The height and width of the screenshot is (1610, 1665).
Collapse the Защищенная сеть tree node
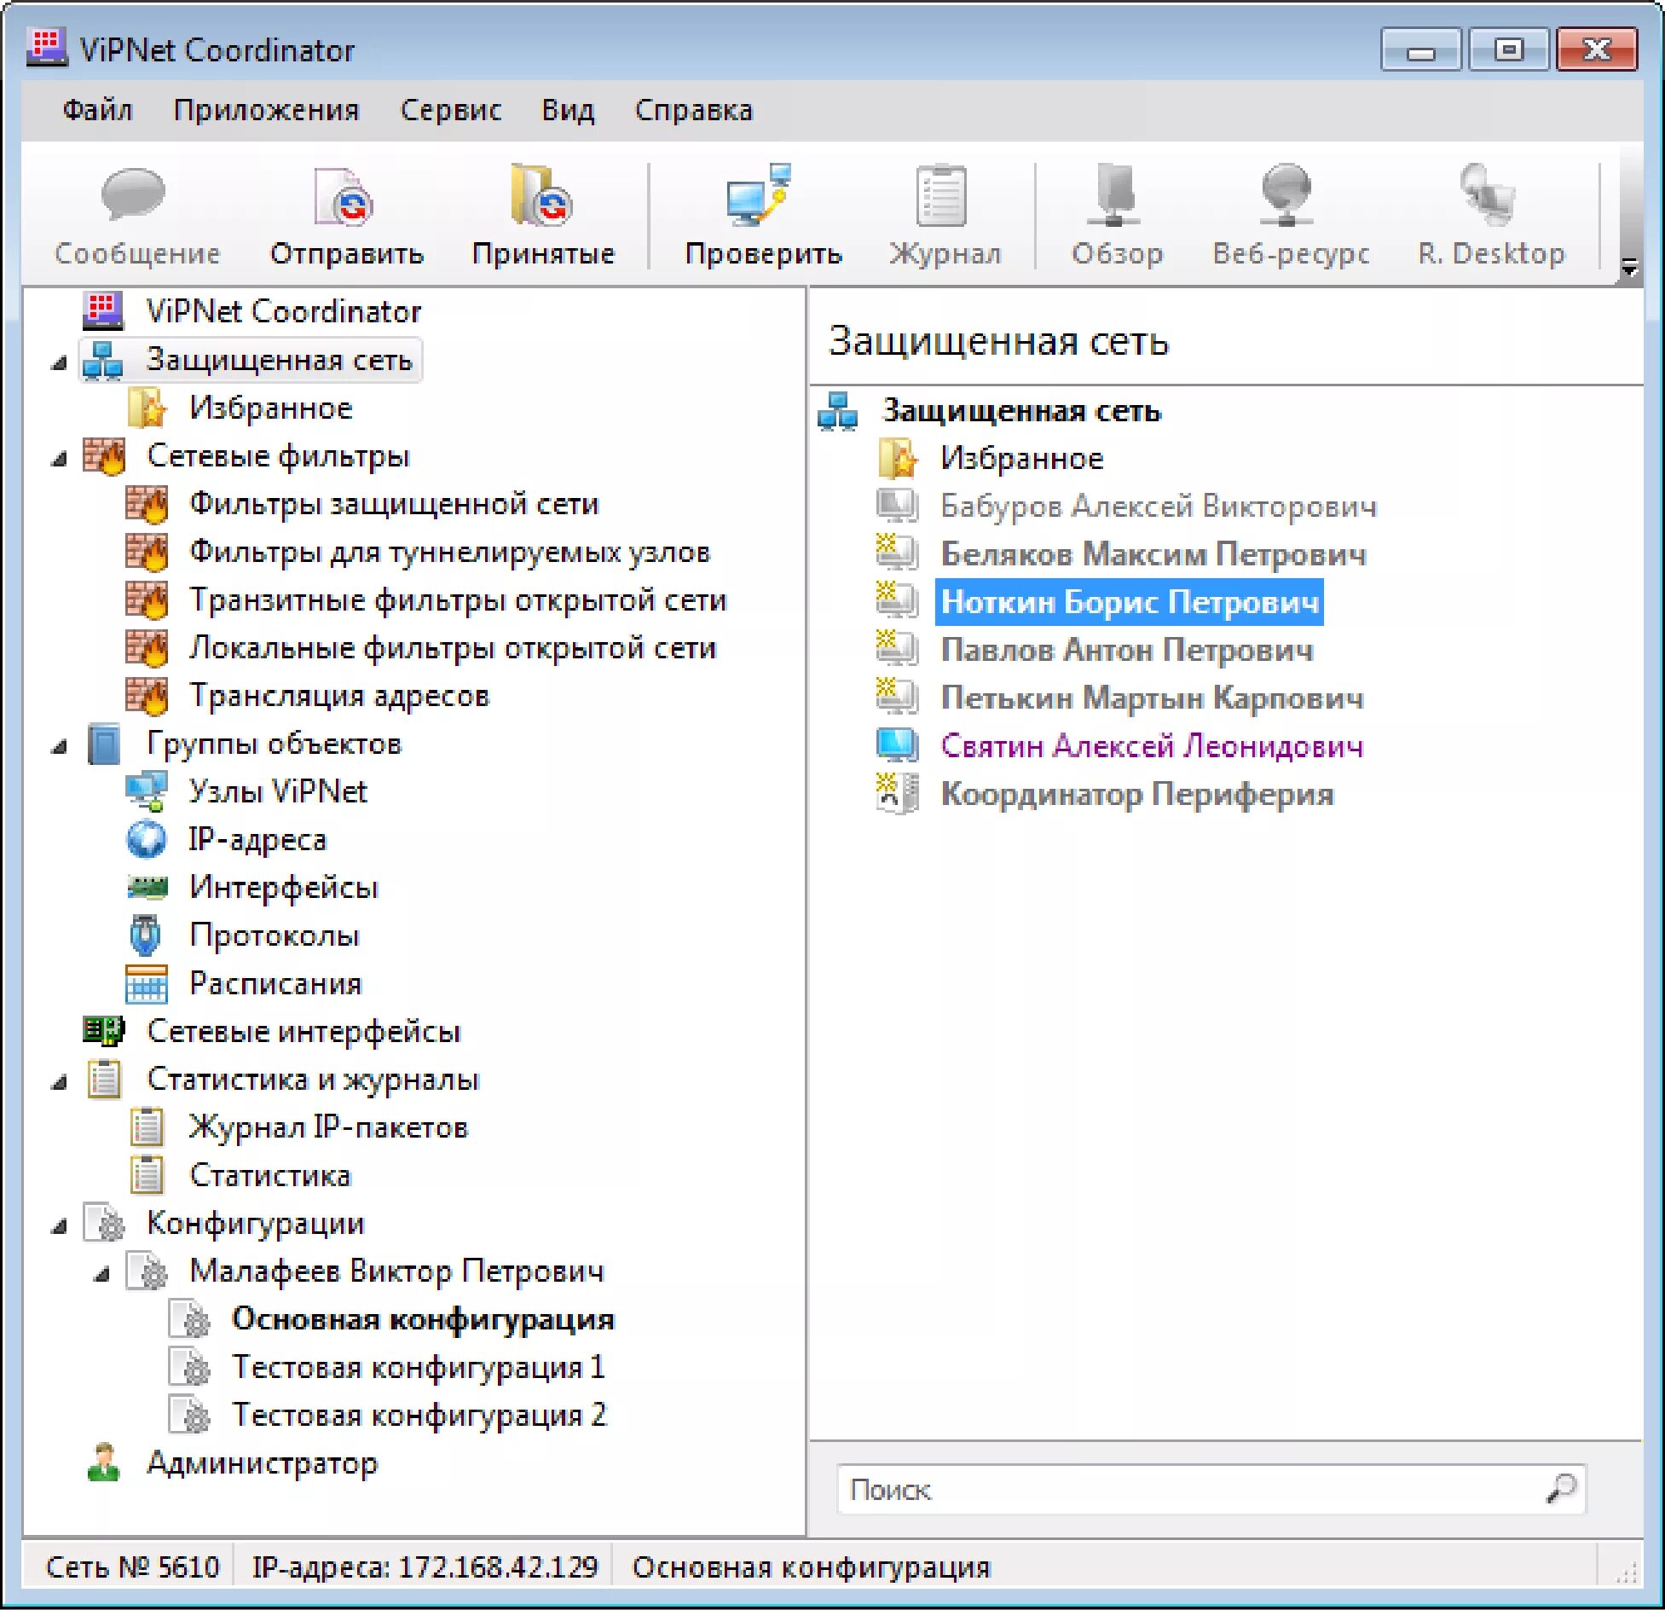point(58,363)
